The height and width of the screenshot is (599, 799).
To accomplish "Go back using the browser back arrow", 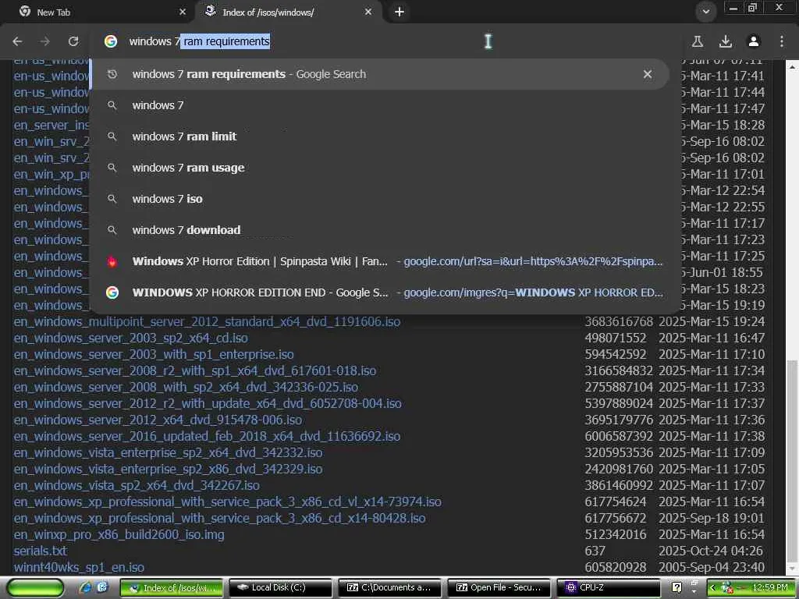I will 17,41.
